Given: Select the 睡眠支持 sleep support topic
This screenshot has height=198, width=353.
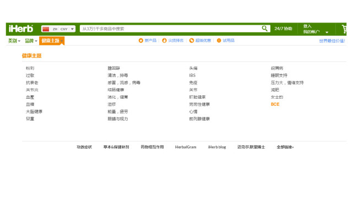Looking at the screenshot, I should click(279, 76).
